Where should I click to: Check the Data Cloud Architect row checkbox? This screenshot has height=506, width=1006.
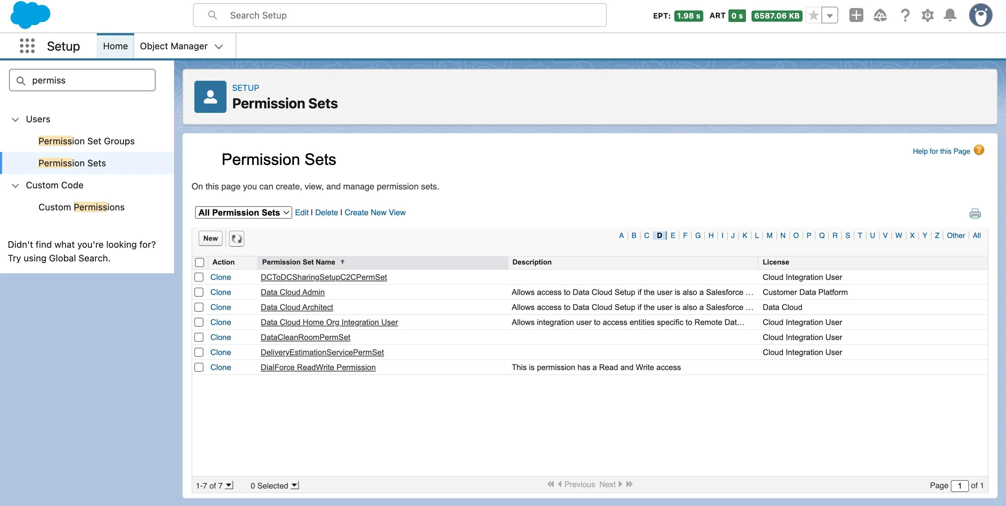[199, 307]
